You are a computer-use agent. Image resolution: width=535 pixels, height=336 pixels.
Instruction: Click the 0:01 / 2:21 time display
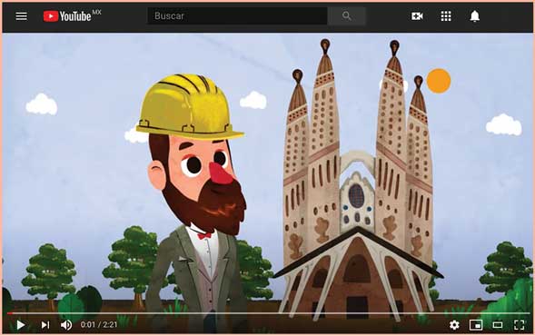click(x=99, y=325)
